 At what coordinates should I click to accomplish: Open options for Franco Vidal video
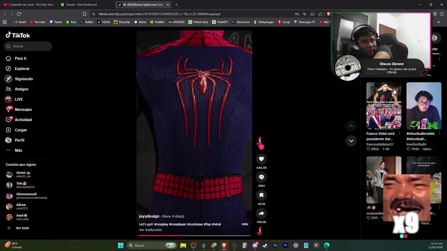[400, 134]
